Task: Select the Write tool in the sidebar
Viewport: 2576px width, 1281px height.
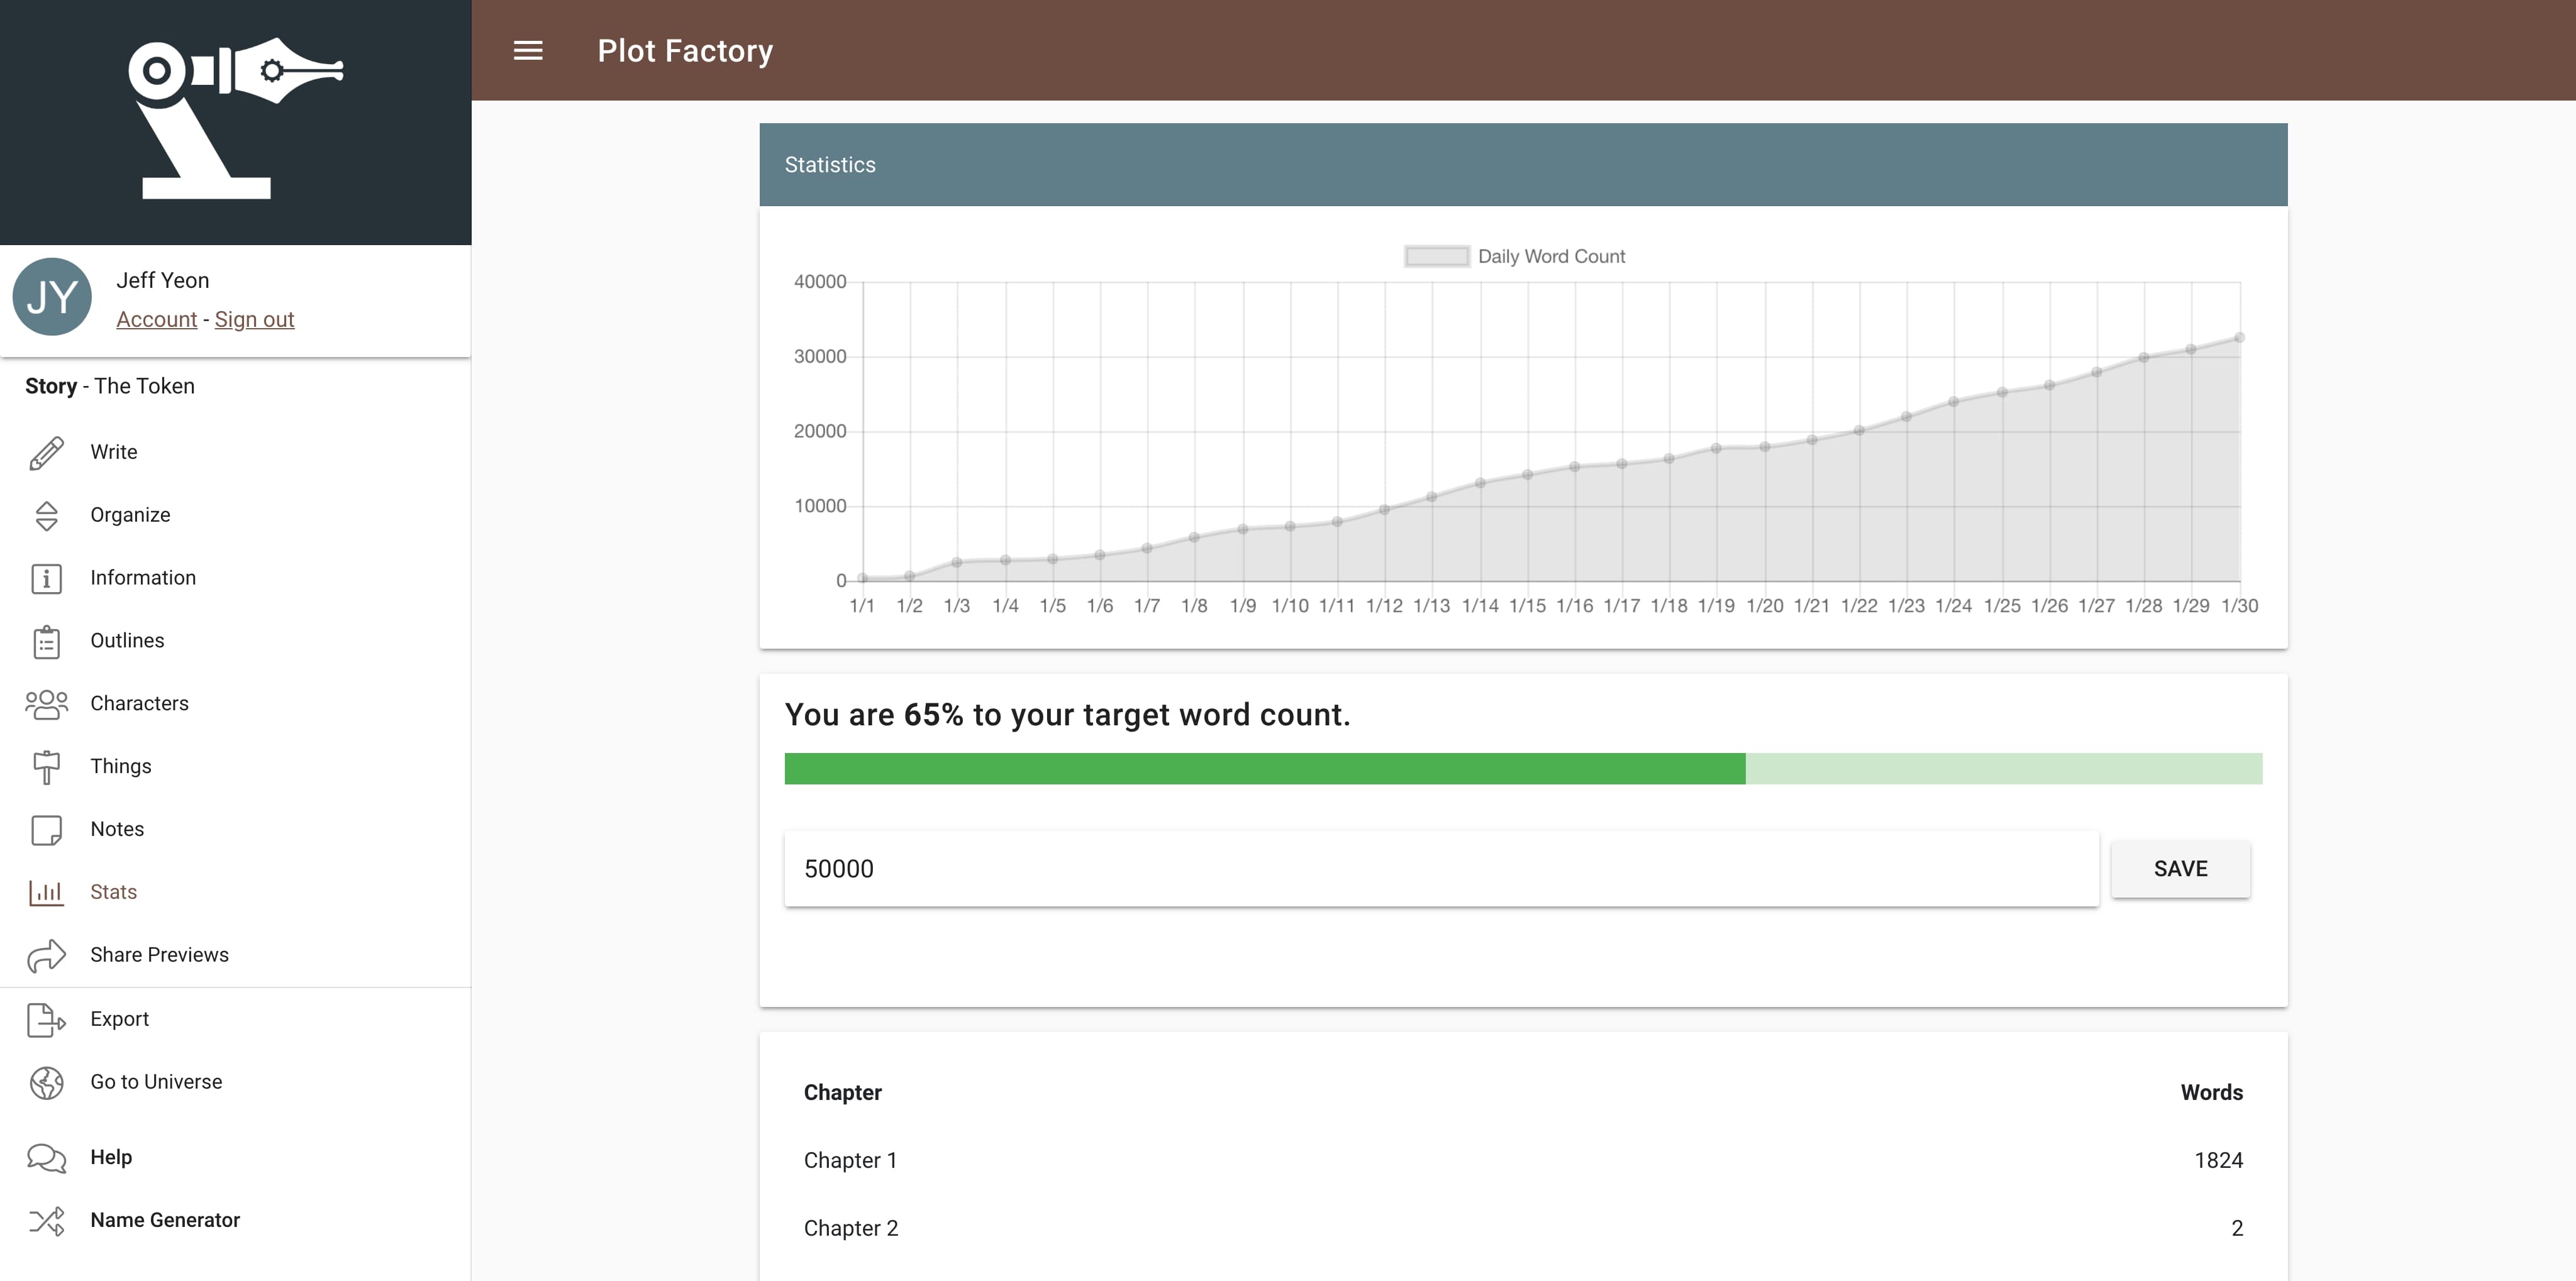Action: click(x=113, y=451)
